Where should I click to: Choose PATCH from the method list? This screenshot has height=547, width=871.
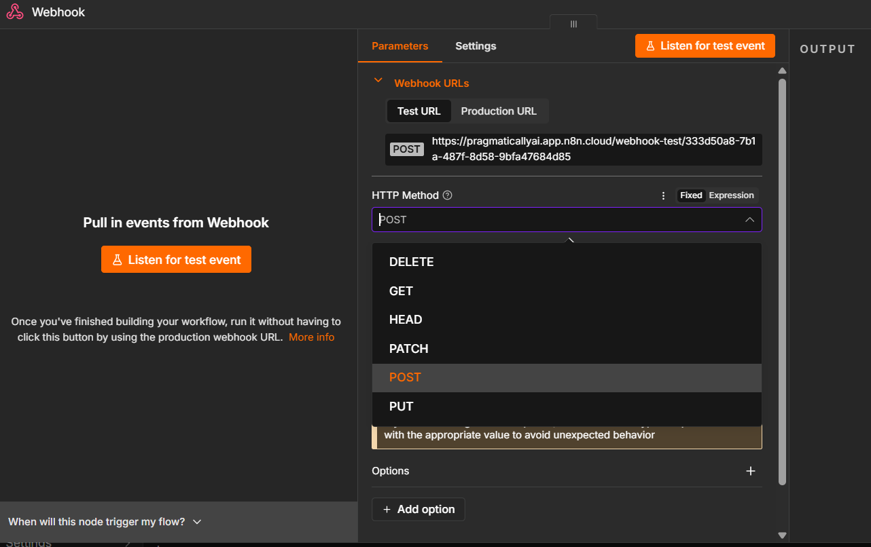[x=567, y=349]
